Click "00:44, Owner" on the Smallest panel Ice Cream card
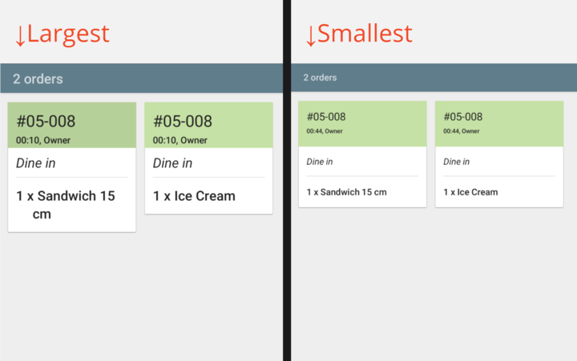The height and width of the screenshot is (361, 577). pos(462,131)
